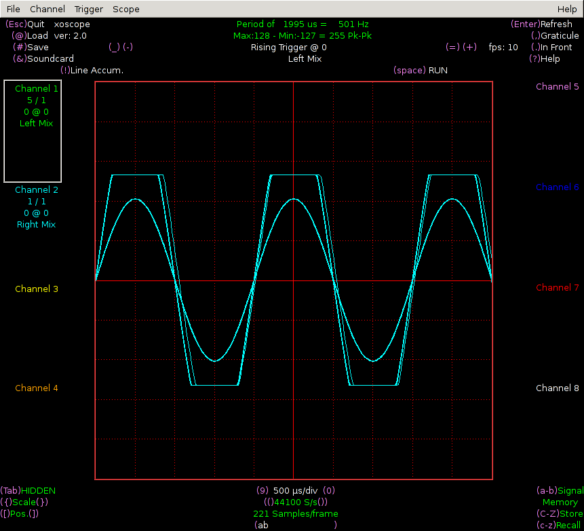Open the File menu
Screen dimensions: 584x531
14,9
